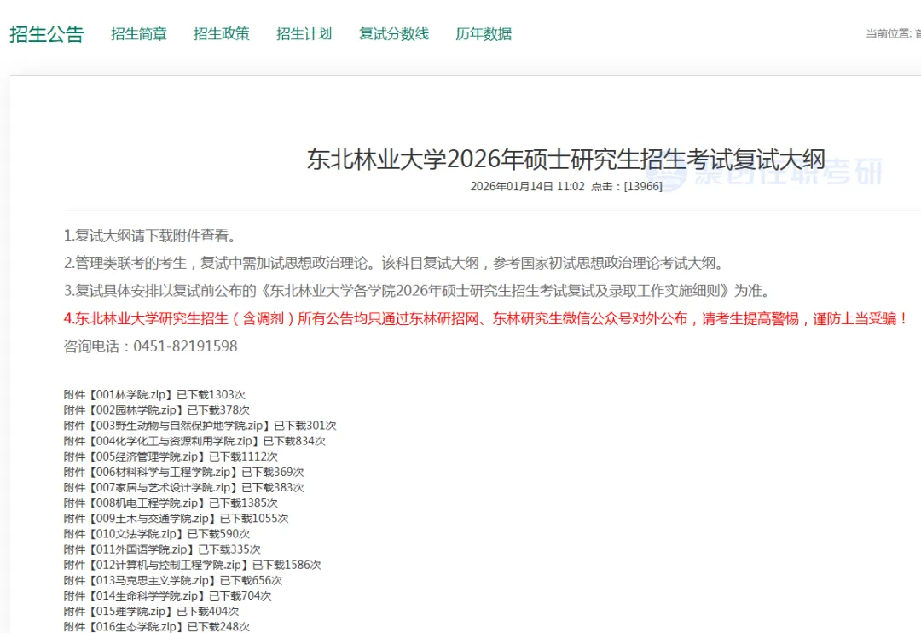Viewport: 921px width, 633px height.
Task: Click the red warning notice paragraph 4
Action: (486, 318)
